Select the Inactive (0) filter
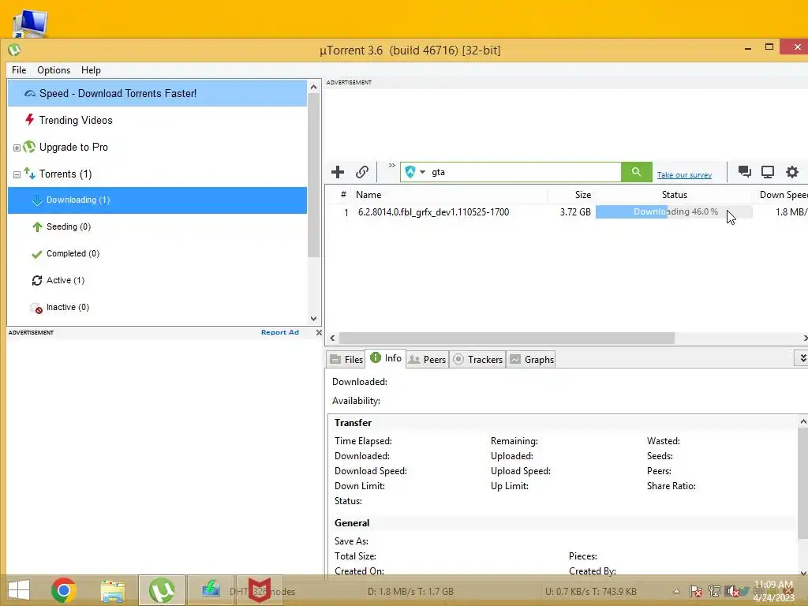The image size is (808, 606). [x=68, y=307]
